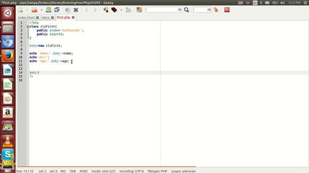Viewport: 309px width, 173px height.
Task: Open the system gear session menu
Action: point(305,3)
